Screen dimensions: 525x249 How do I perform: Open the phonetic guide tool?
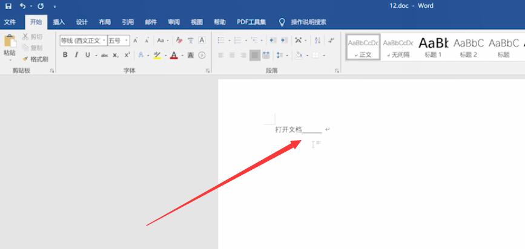click(191, 40)
